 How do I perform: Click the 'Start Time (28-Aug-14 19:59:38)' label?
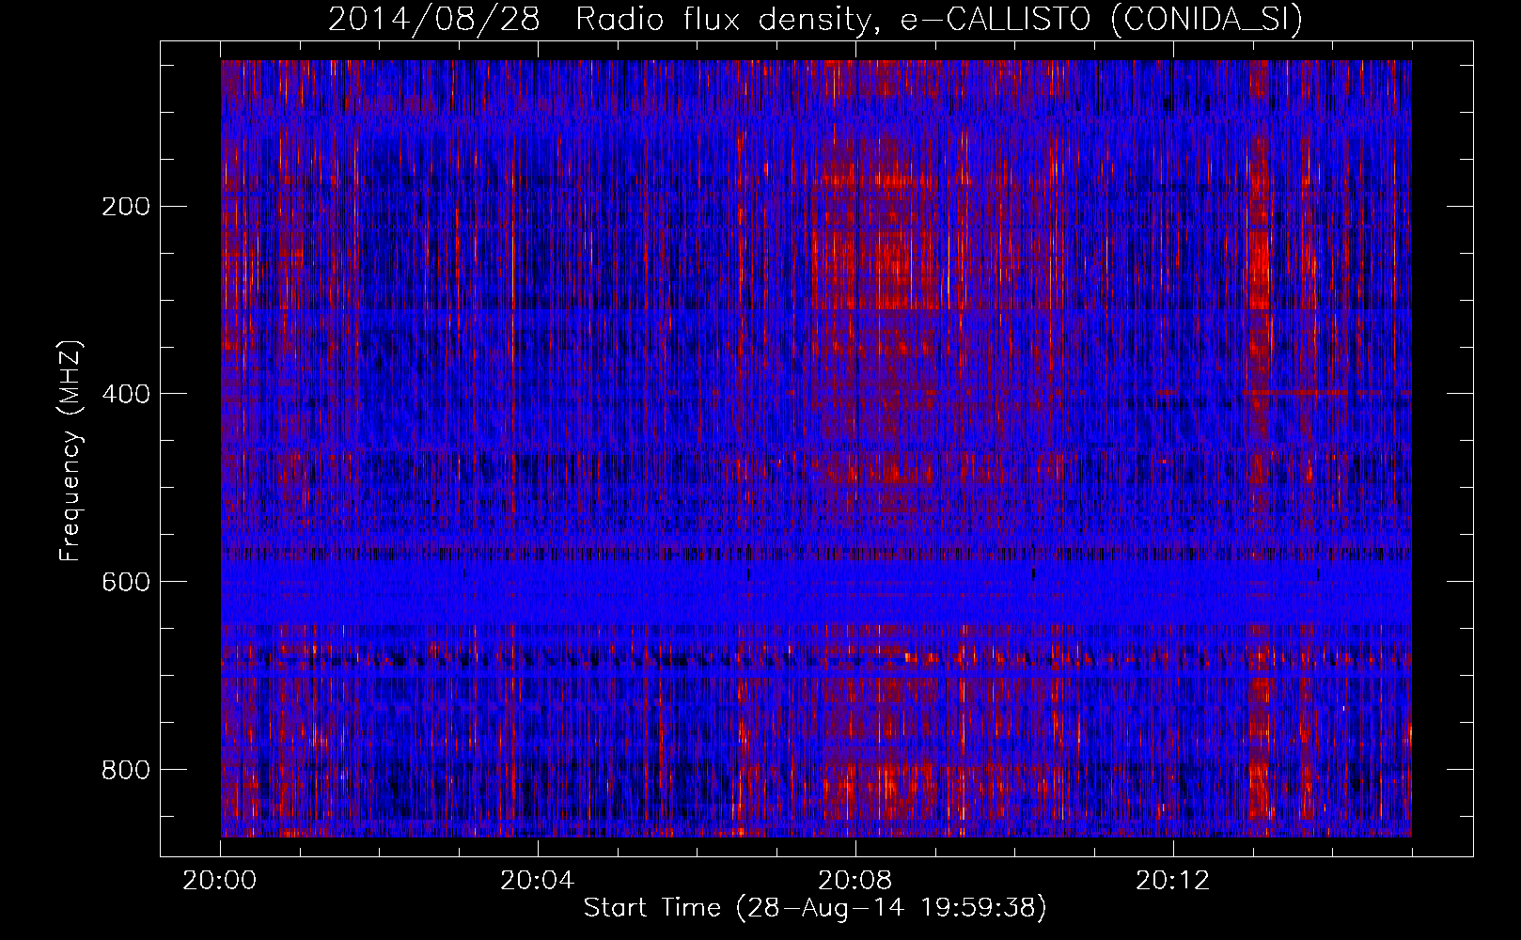815,908
